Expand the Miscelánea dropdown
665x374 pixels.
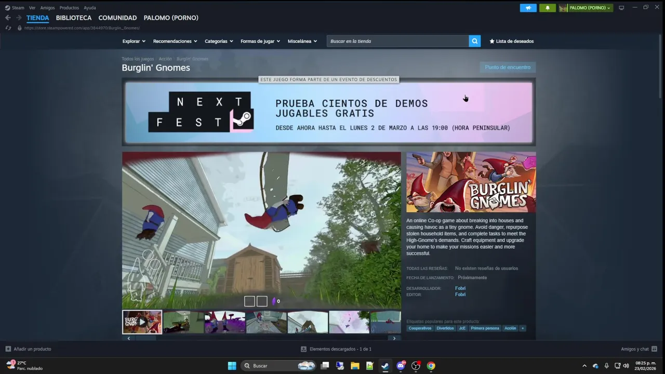pos(302,41)
